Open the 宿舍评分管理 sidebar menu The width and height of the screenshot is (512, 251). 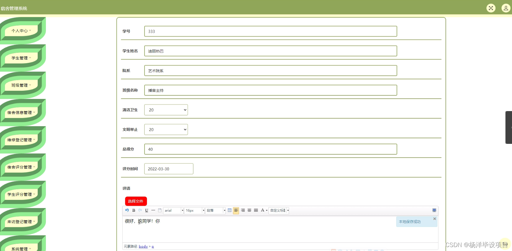[x=21, y=167]
